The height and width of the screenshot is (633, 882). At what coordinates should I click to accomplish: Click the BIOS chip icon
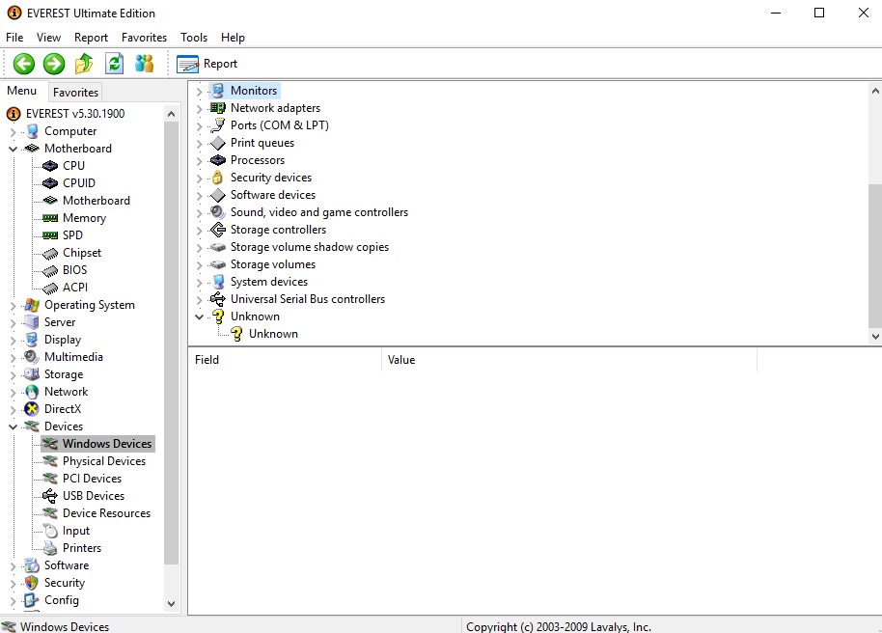(x=50, y=271)
